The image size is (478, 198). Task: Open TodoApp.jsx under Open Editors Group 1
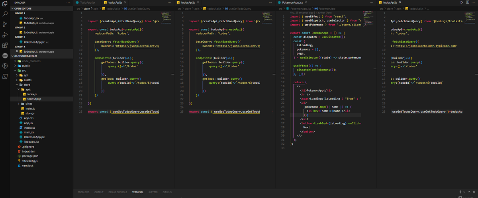pos(42,18)
